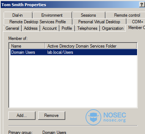Image resolution: width=145 pixels, height=134 pixels.
Task: Select the Remote control tab
Action: pos(125,15)
